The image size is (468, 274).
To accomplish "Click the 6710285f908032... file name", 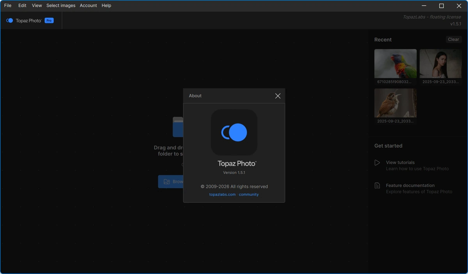I will [394, 82].
